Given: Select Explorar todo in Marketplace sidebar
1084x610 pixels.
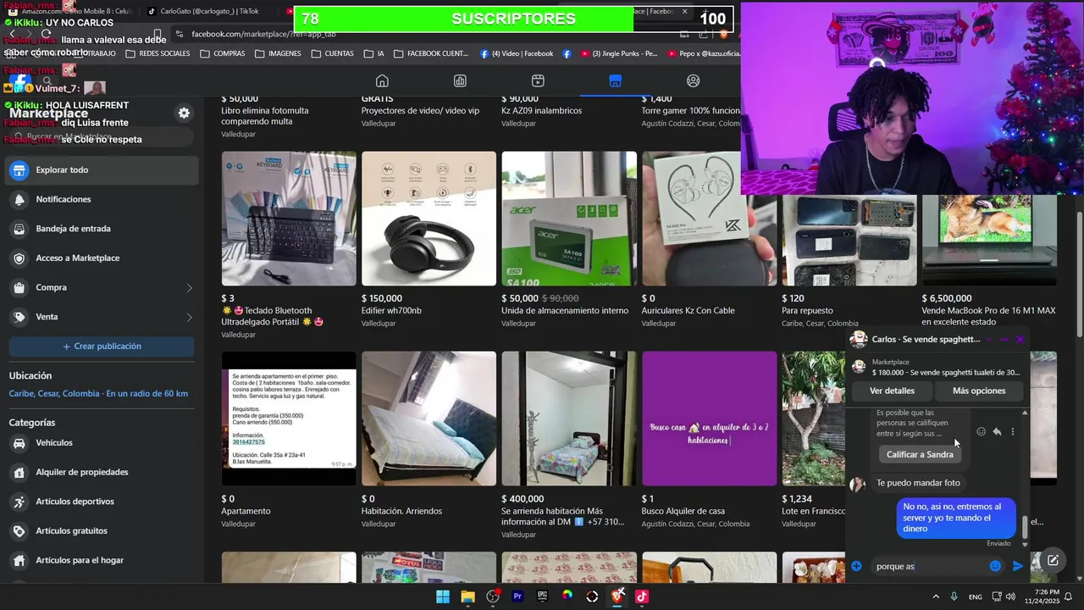Looking at the screenshot, I should (x=102, y=170).
